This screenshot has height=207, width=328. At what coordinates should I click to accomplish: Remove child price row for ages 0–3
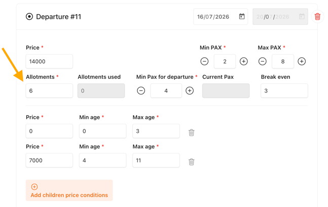point(192,132)
